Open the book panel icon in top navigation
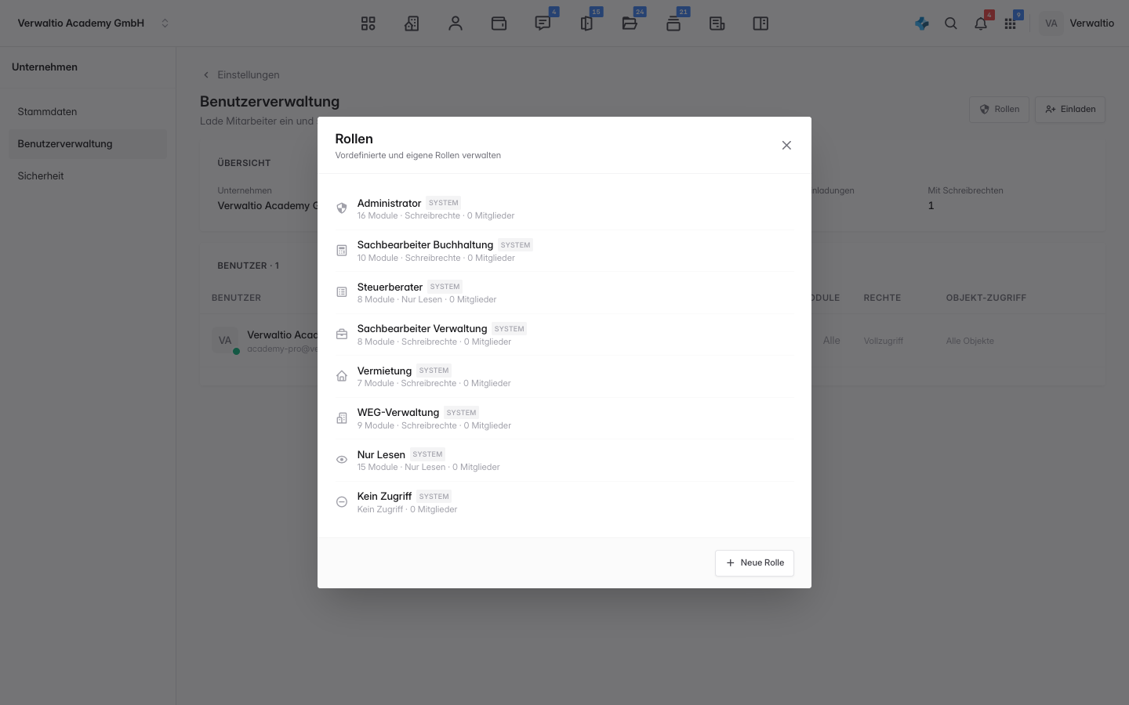 761,23
